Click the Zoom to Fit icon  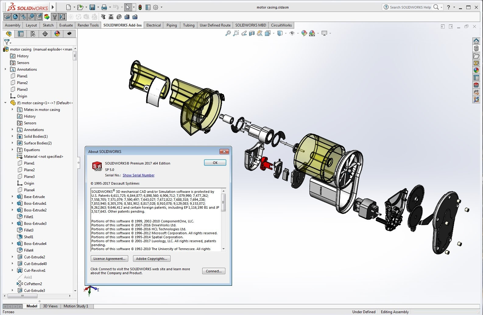[228, 34]
